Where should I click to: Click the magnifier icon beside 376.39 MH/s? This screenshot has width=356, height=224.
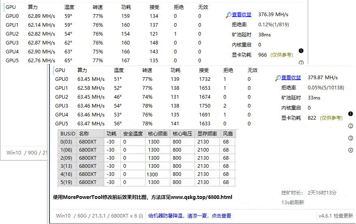tap(229, 15)
